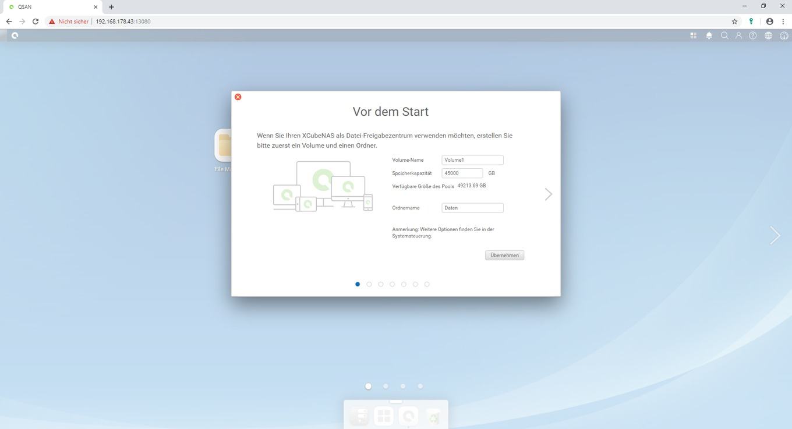Select the second wizard page dot
Image resolution: width=792 pixels, height=429 pixels.
point(369,284)
